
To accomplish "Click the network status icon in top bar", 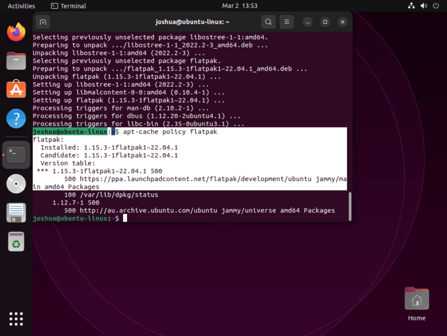I will tap(411, 6).
